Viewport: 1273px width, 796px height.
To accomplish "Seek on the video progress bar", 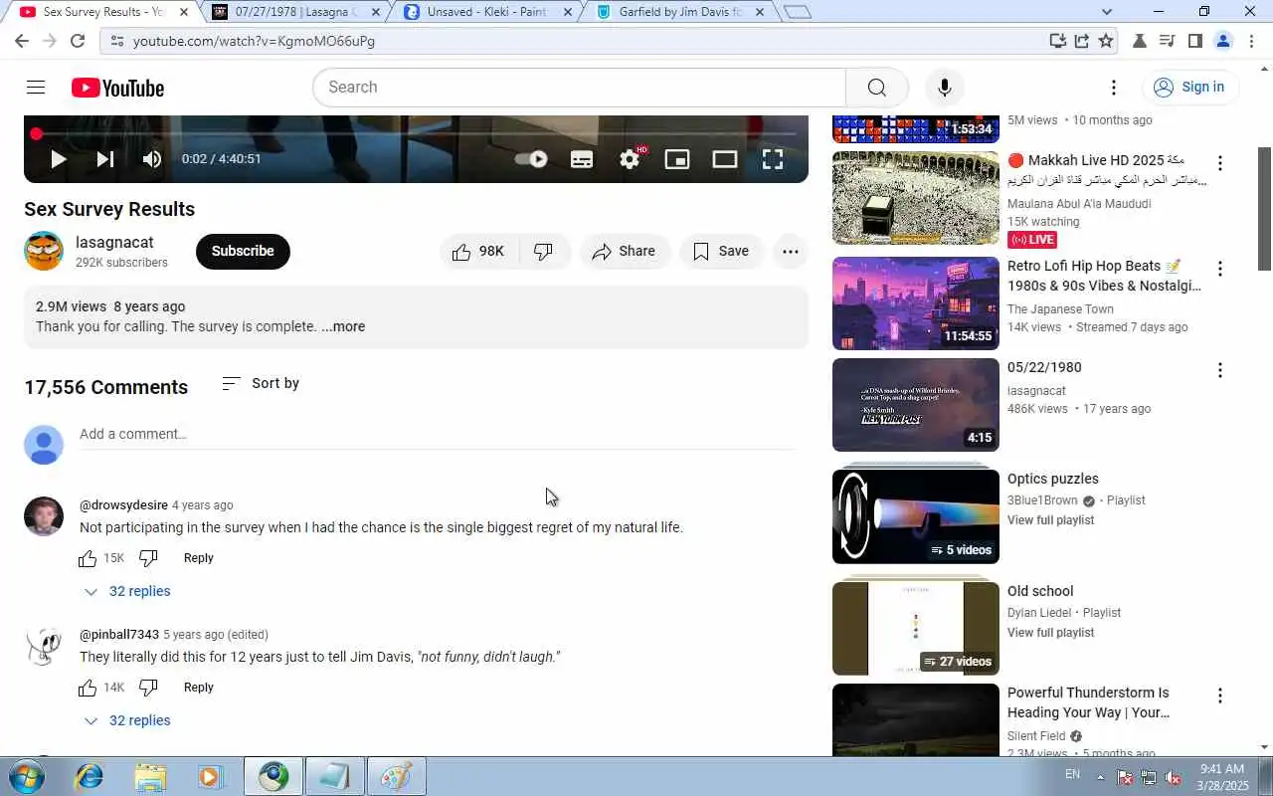I will click(x=416, y=133).
